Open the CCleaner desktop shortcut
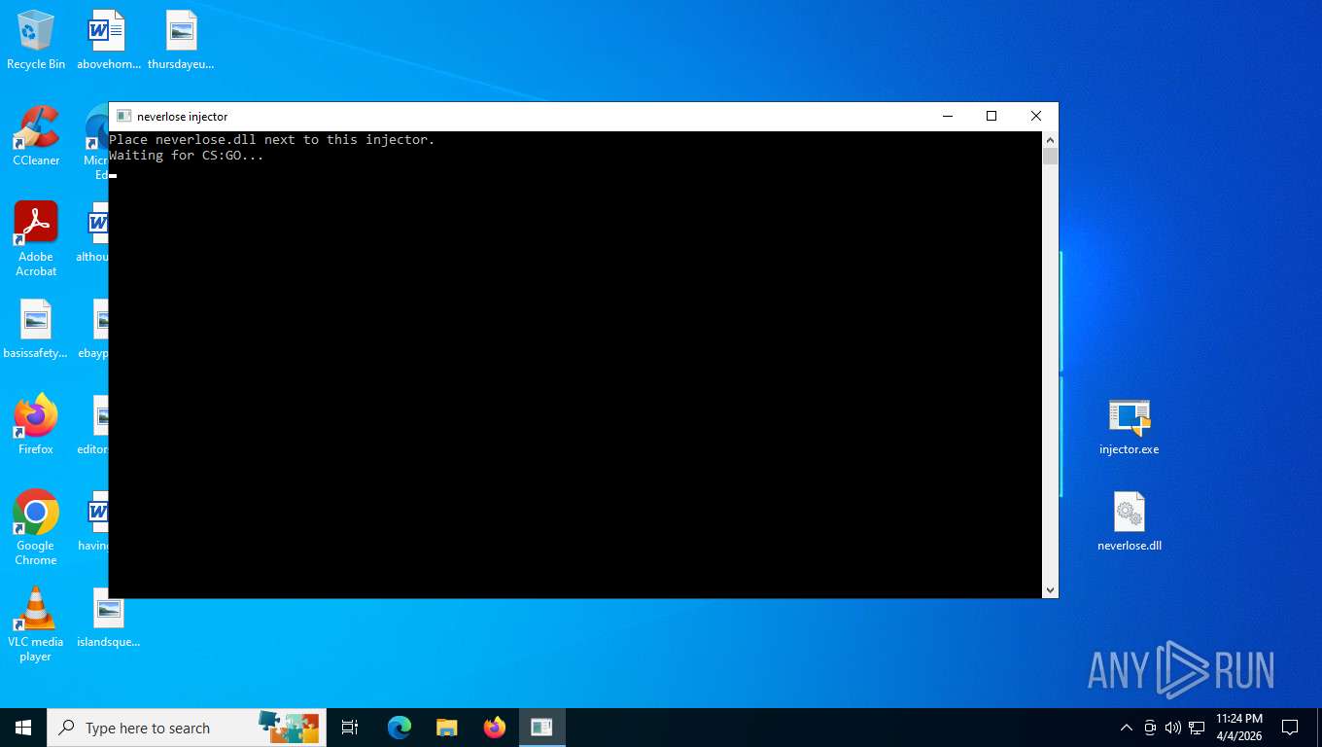The height and width of the screenshot is (747, 1322). (x=36, y=136)
